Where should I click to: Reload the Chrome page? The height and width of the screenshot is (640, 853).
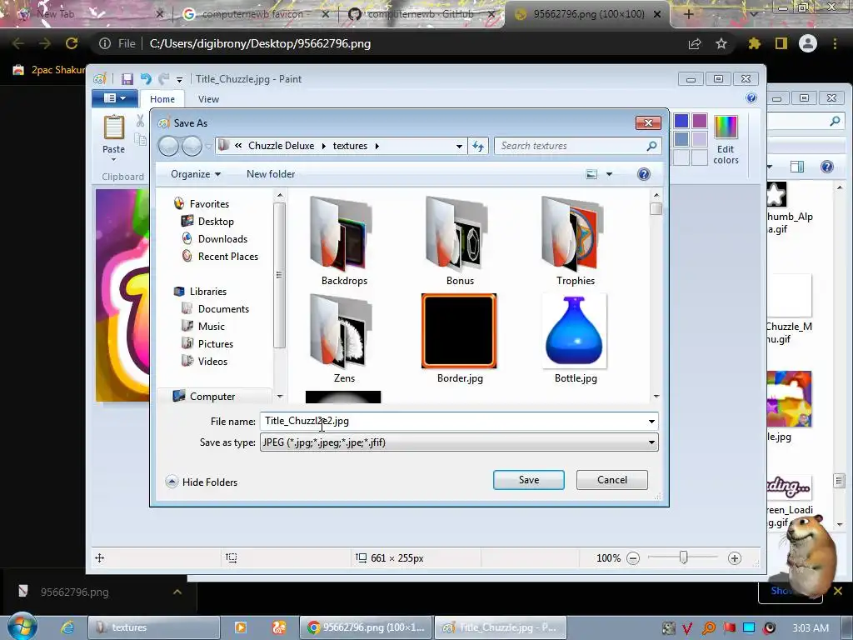(x=72, y=43)
